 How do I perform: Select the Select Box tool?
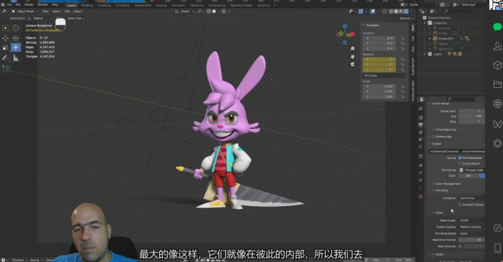tap(6, 28)
